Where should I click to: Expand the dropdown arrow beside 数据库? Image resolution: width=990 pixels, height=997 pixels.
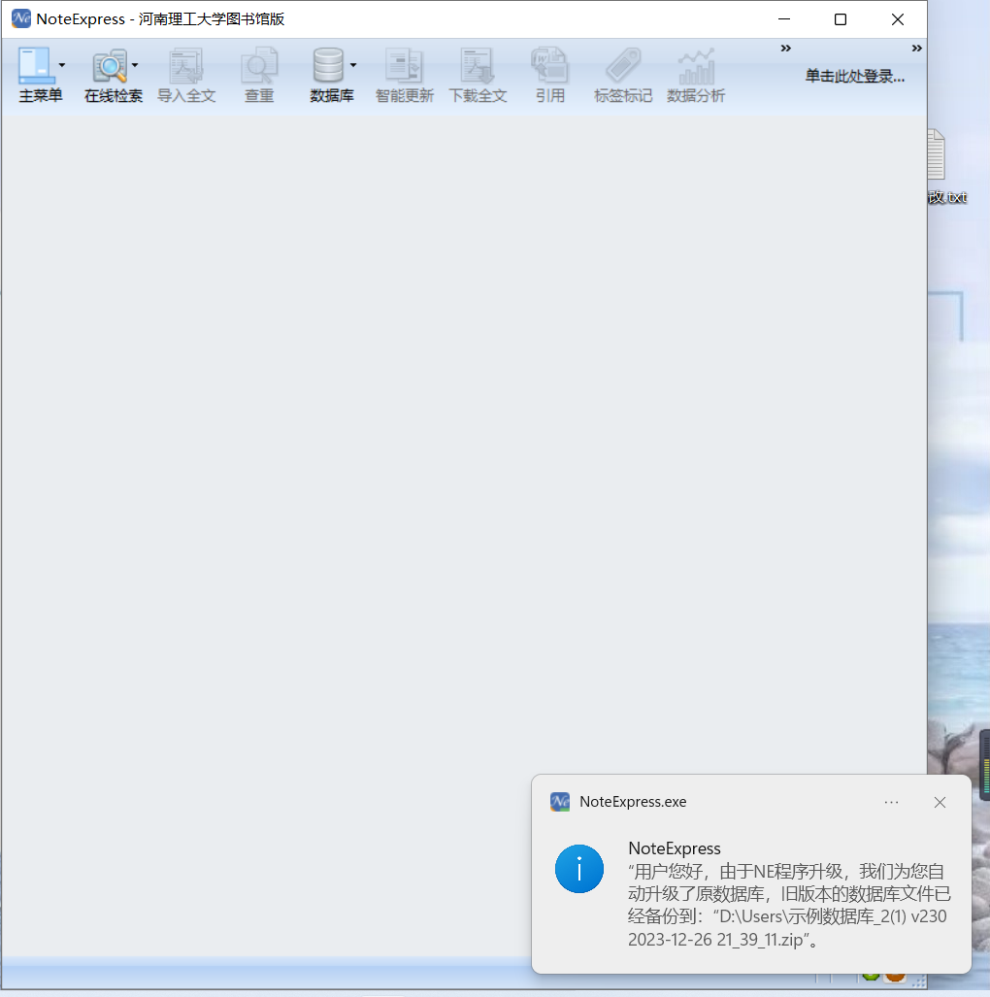(x=353, y=65)
